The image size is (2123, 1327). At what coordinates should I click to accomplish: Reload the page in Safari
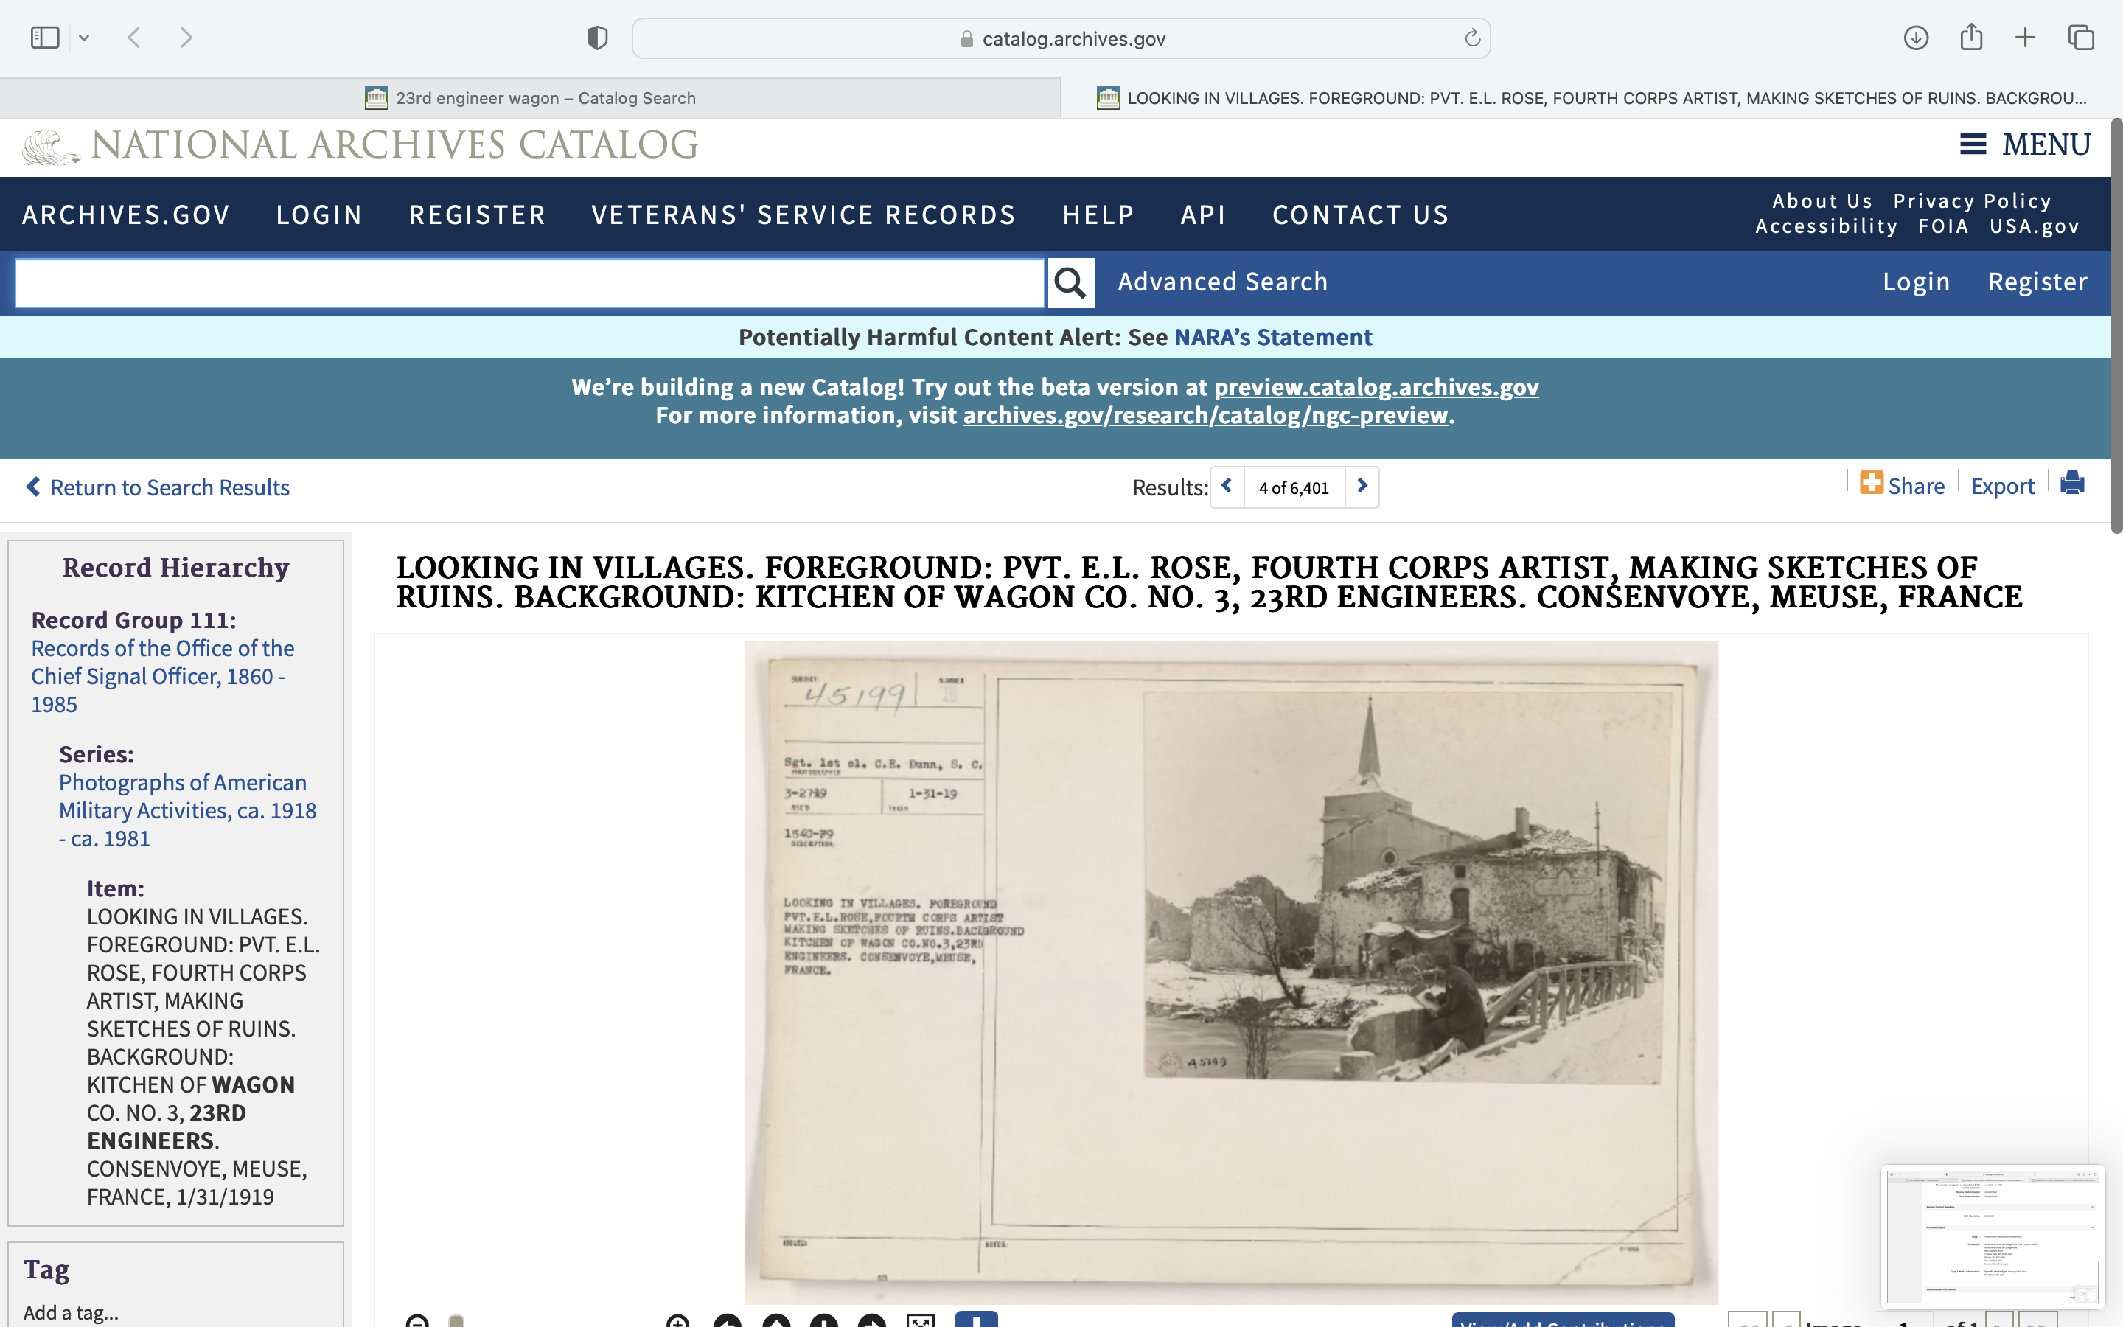click(1472, 38)
